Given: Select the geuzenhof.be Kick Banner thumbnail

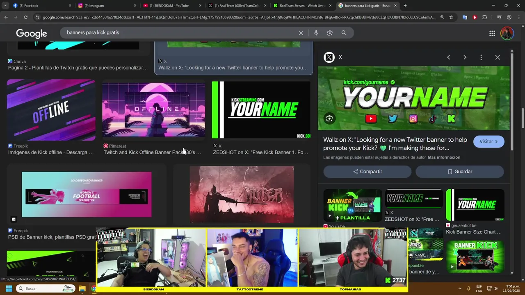Looking at the screenshot, I should [475, 205].
